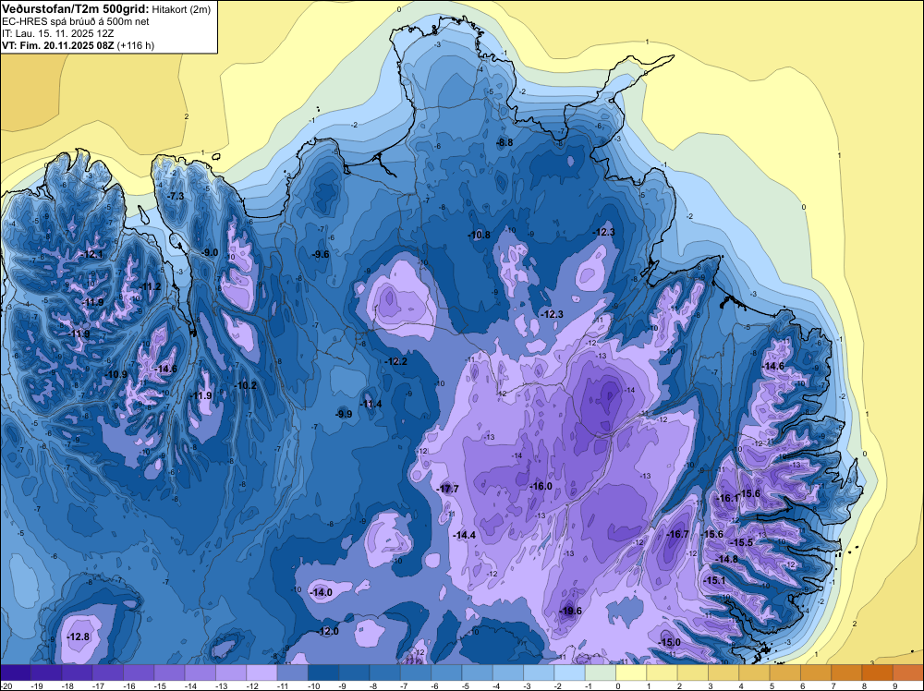Click the -8.8 temperature label on the map
Screen dimensions: 924x691
(505, 142)
